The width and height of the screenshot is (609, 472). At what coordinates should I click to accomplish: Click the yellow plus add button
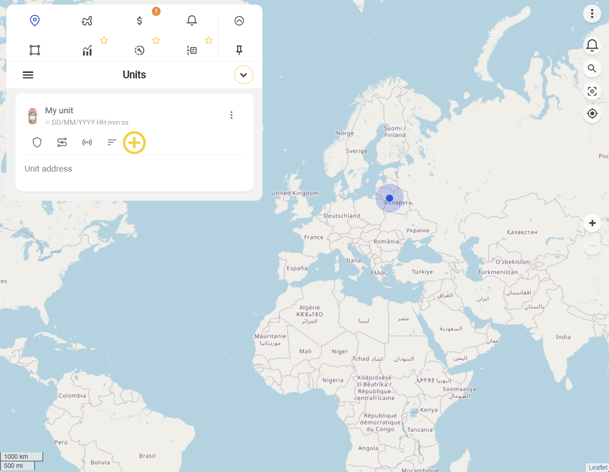click(x=134, y=143)
